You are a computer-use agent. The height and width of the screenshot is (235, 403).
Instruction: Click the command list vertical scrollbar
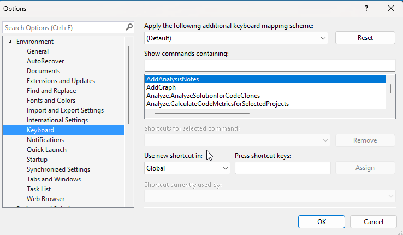point(390,89)
